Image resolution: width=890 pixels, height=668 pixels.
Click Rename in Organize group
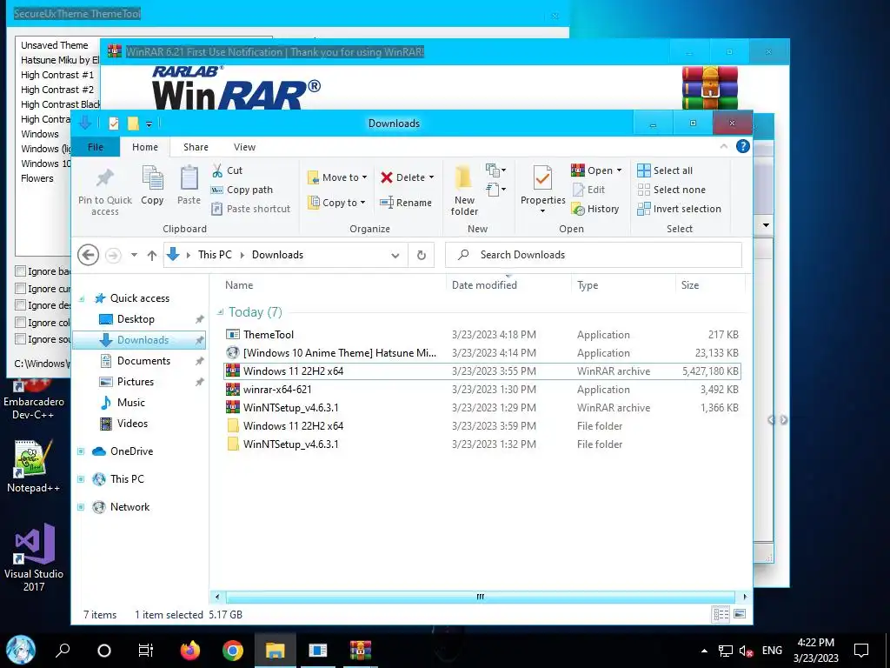(406, 203)
